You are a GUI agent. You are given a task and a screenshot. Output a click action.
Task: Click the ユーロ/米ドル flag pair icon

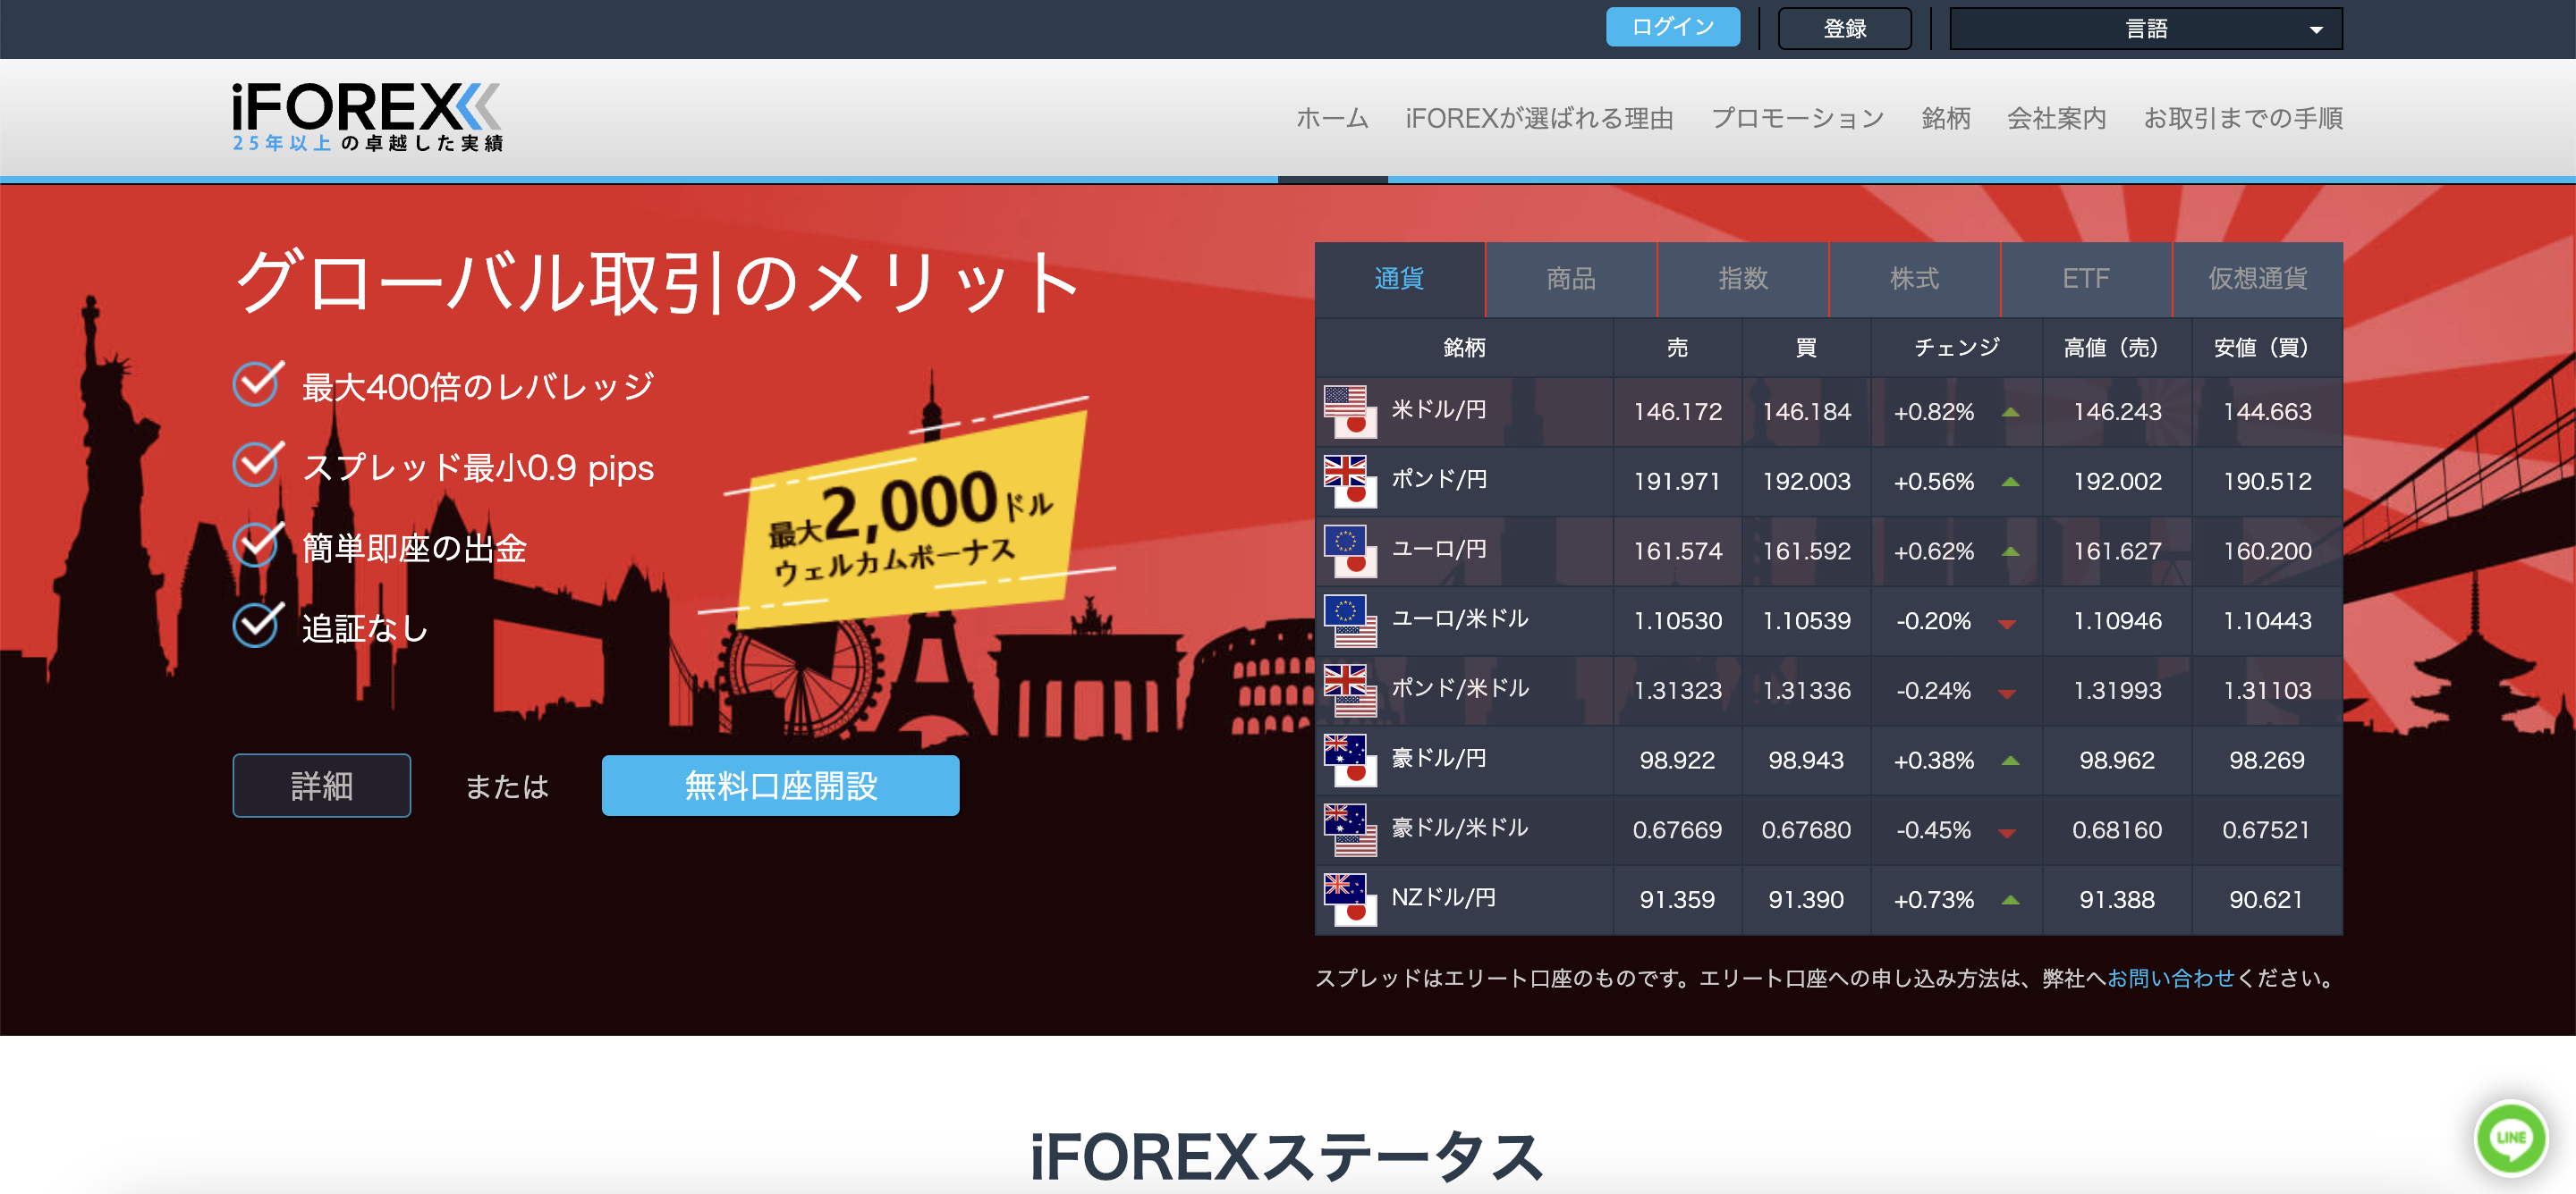click(x=1350, y=621)
